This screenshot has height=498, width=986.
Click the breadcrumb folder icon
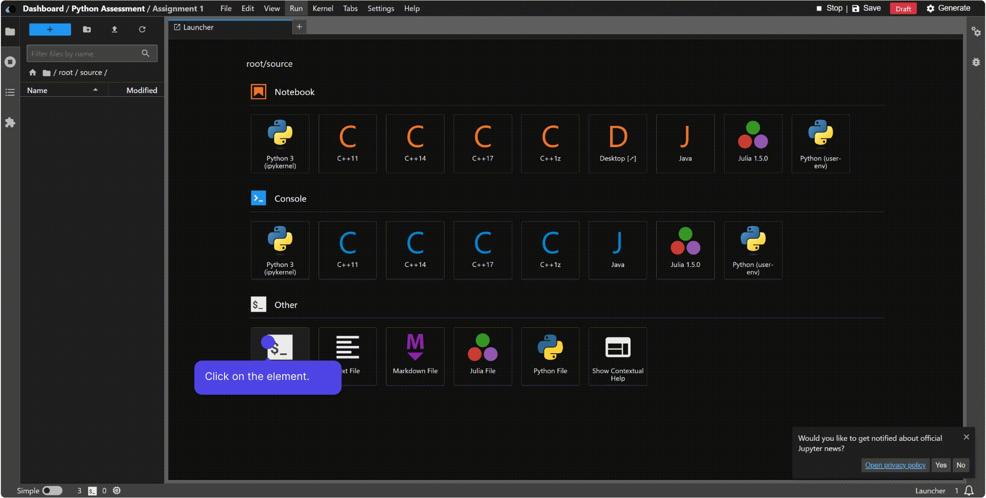click(x=47, y=72)
